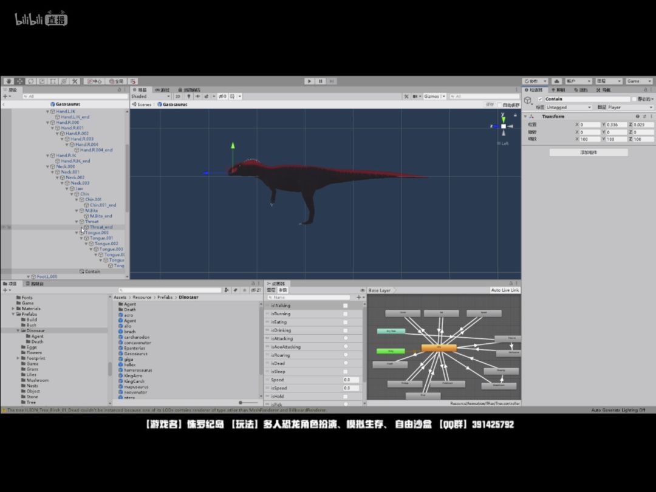Open Transform preset settings icon

(x=644, y=116)
